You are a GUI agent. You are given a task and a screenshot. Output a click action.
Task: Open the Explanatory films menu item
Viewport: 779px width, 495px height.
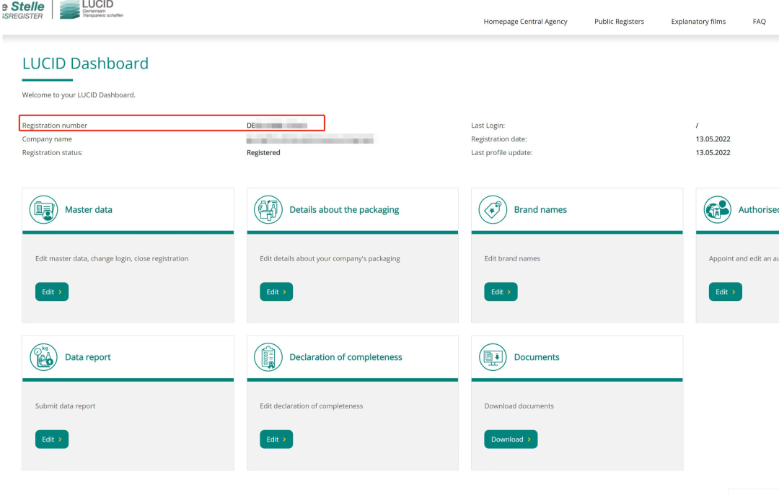[698, 22]
